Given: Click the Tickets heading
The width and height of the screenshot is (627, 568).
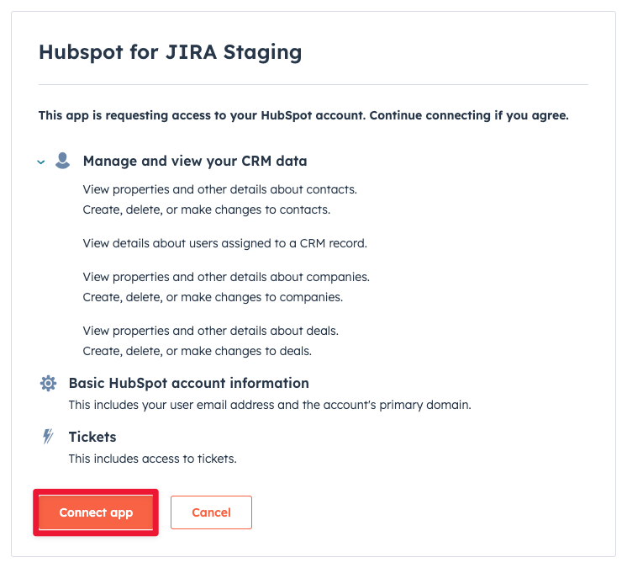Looking at the screenshot, I should [x=92, y=437].
